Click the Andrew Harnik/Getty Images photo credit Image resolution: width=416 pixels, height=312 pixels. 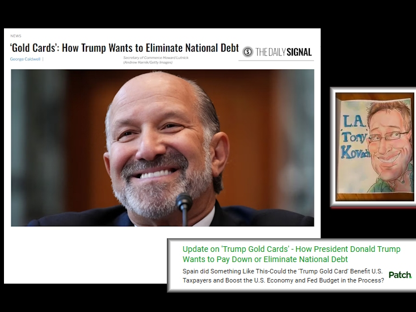148,62
